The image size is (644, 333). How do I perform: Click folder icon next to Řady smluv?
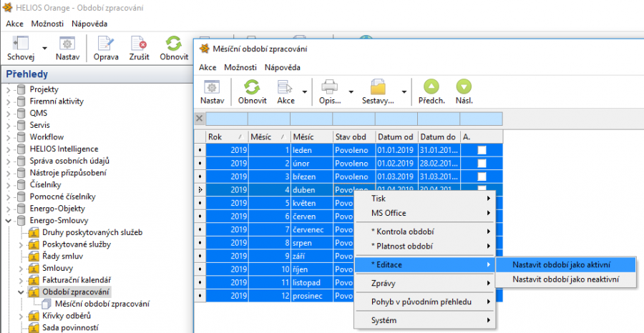click(x=34, y=257)
